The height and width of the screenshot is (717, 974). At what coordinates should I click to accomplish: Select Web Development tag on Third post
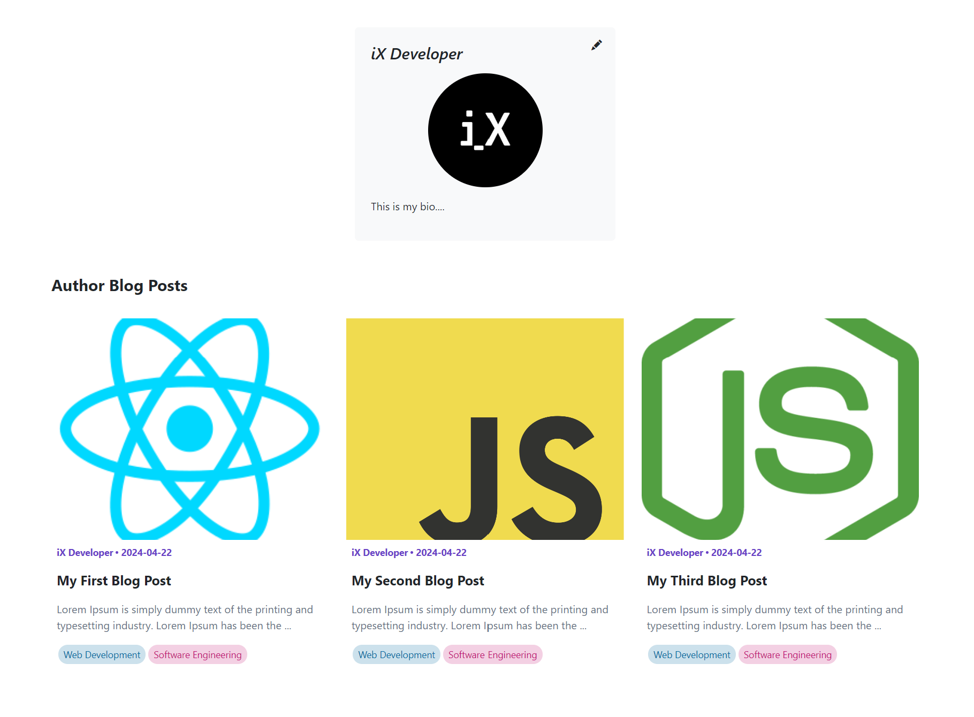(691, 655)
